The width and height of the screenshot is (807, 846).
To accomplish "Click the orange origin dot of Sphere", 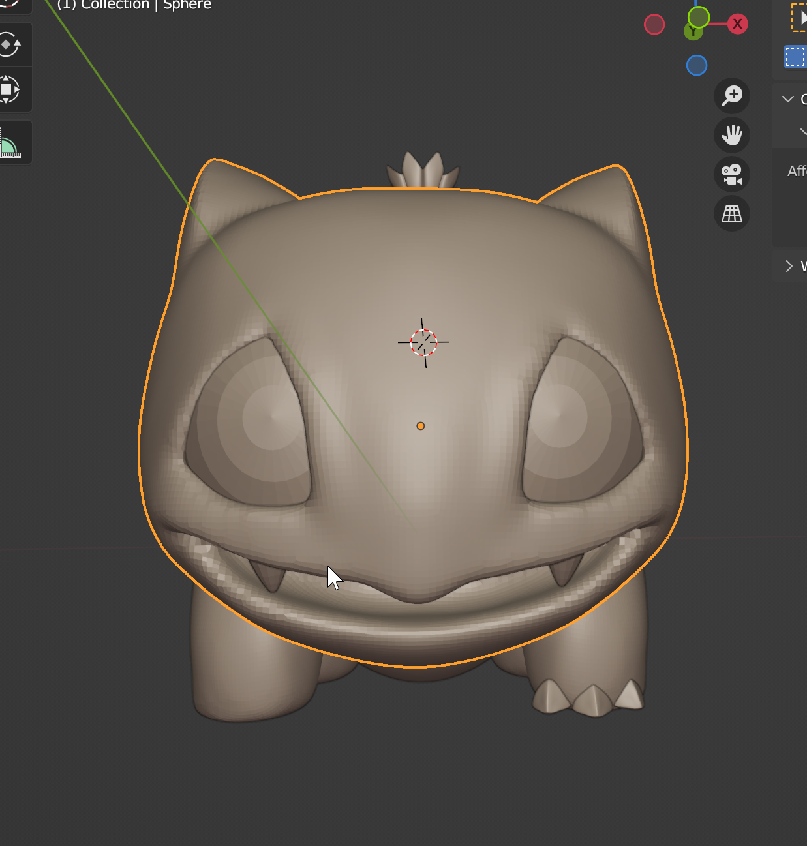I will click(x=421, y=426).
